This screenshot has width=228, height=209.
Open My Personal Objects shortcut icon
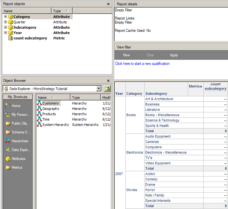pos(8,115)
